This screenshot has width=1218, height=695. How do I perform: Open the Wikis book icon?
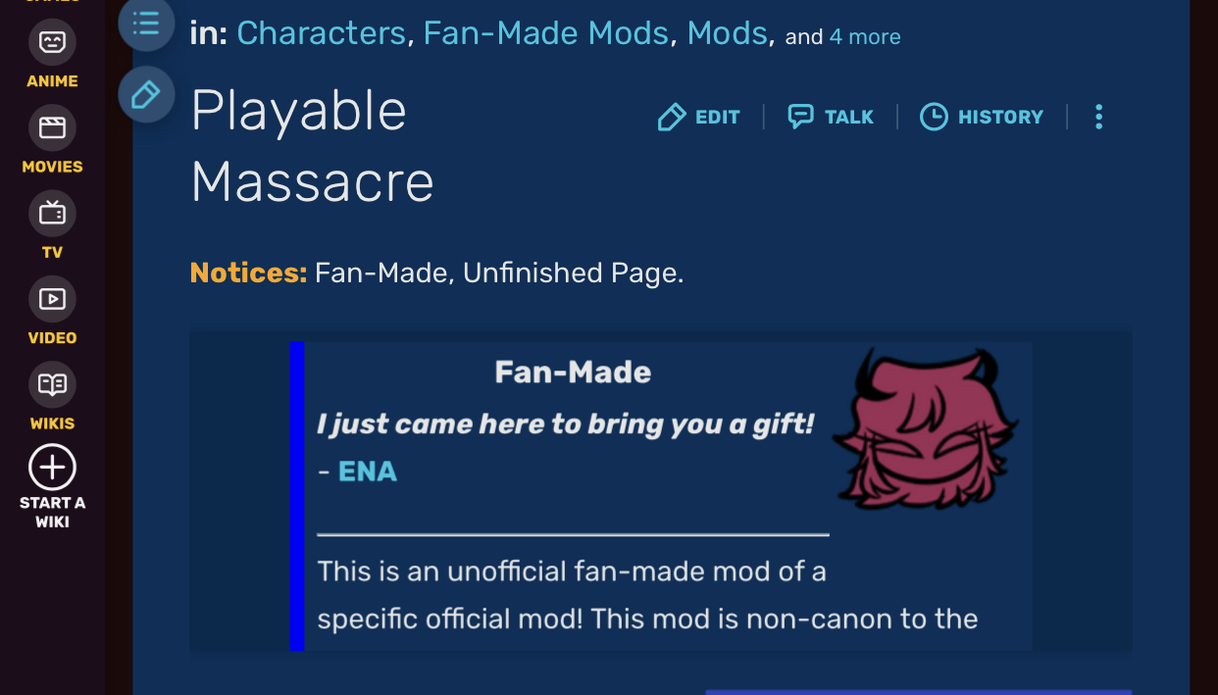(52, 384)
